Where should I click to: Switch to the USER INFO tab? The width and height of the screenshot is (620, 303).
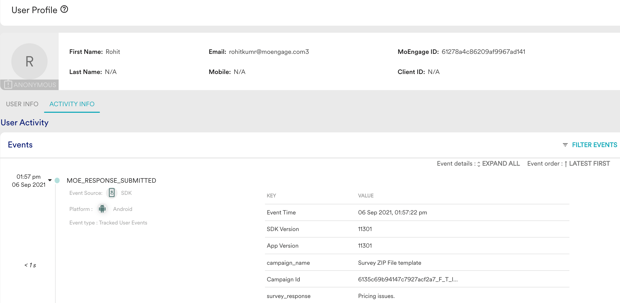click(22, 104)
